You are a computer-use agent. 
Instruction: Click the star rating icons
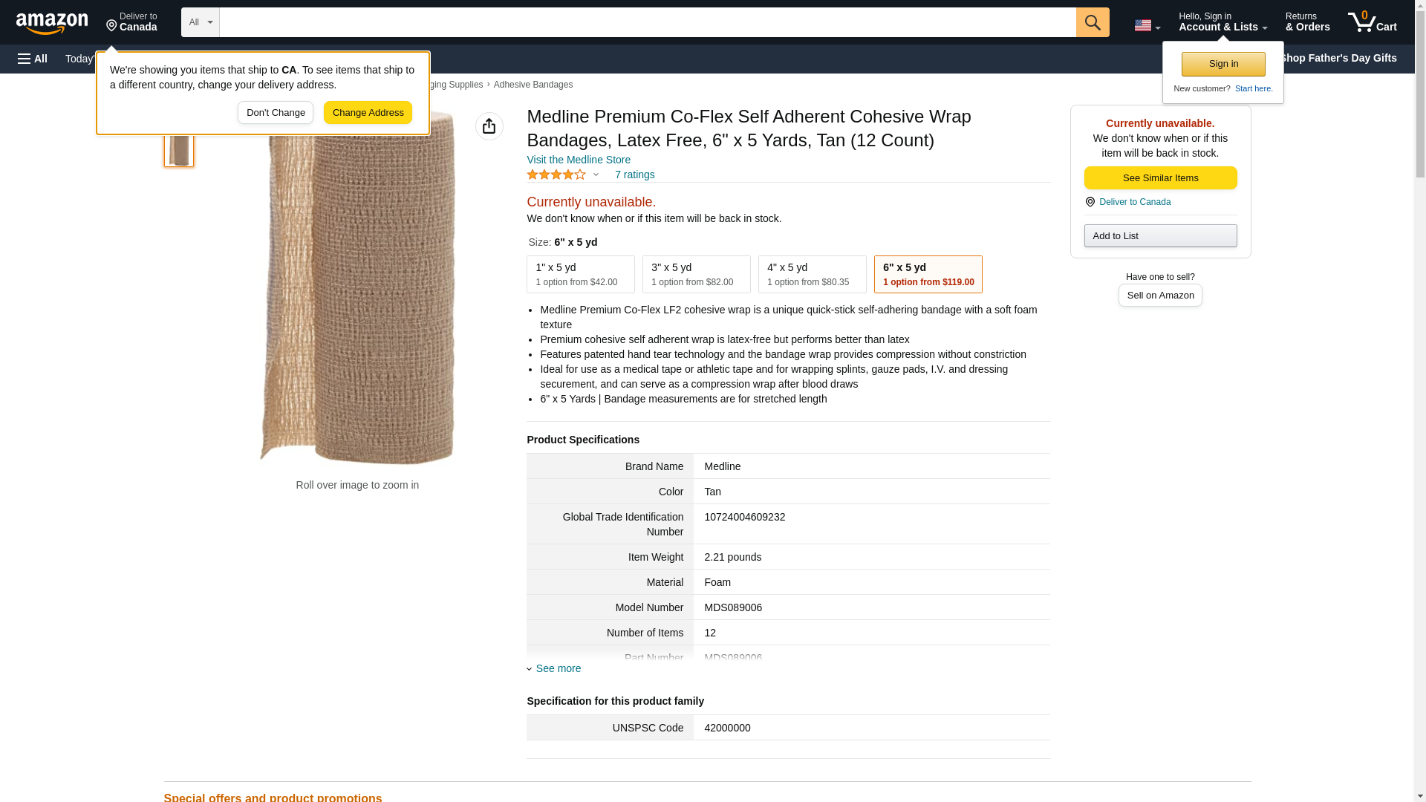point(556,175)
